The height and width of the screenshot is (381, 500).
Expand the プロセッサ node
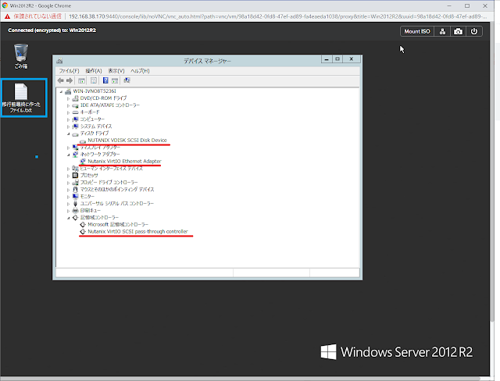click(68, 176)
